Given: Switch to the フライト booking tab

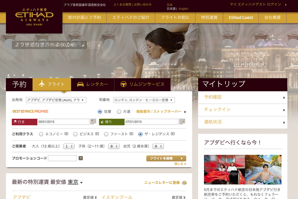Looking at the screenshot, I should pos(52,84).
